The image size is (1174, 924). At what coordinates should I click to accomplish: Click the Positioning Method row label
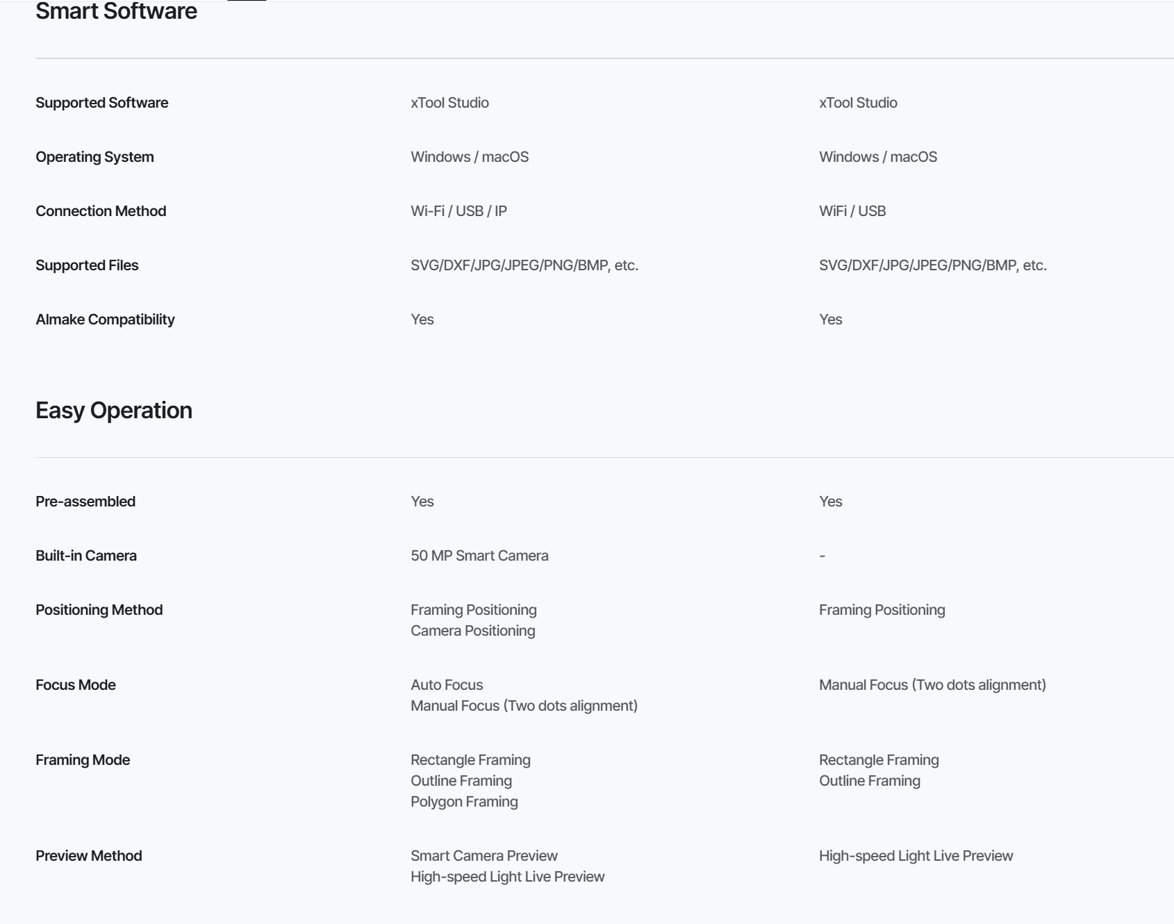click(99, 610)
